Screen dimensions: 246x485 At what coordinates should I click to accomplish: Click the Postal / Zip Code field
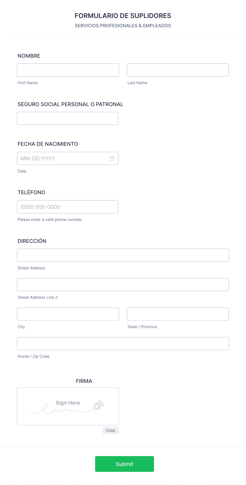click(123, 344)
